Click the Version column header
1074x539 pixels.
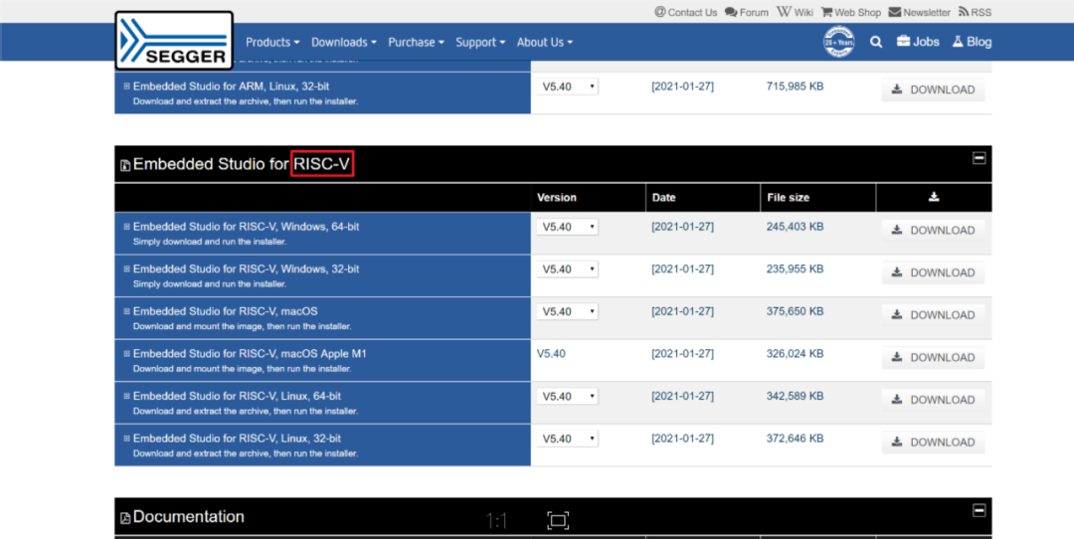point(557,197)
